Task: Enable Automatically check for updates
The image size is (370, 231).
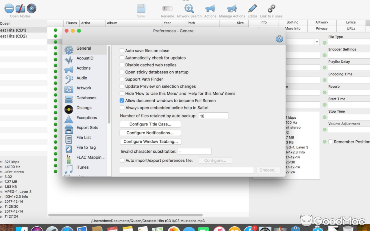Action: (122, 58)
